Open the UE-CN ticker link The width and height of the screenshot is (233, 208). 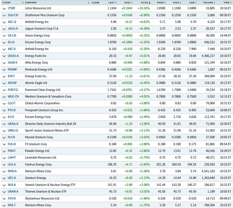click(x=12, y=36)
